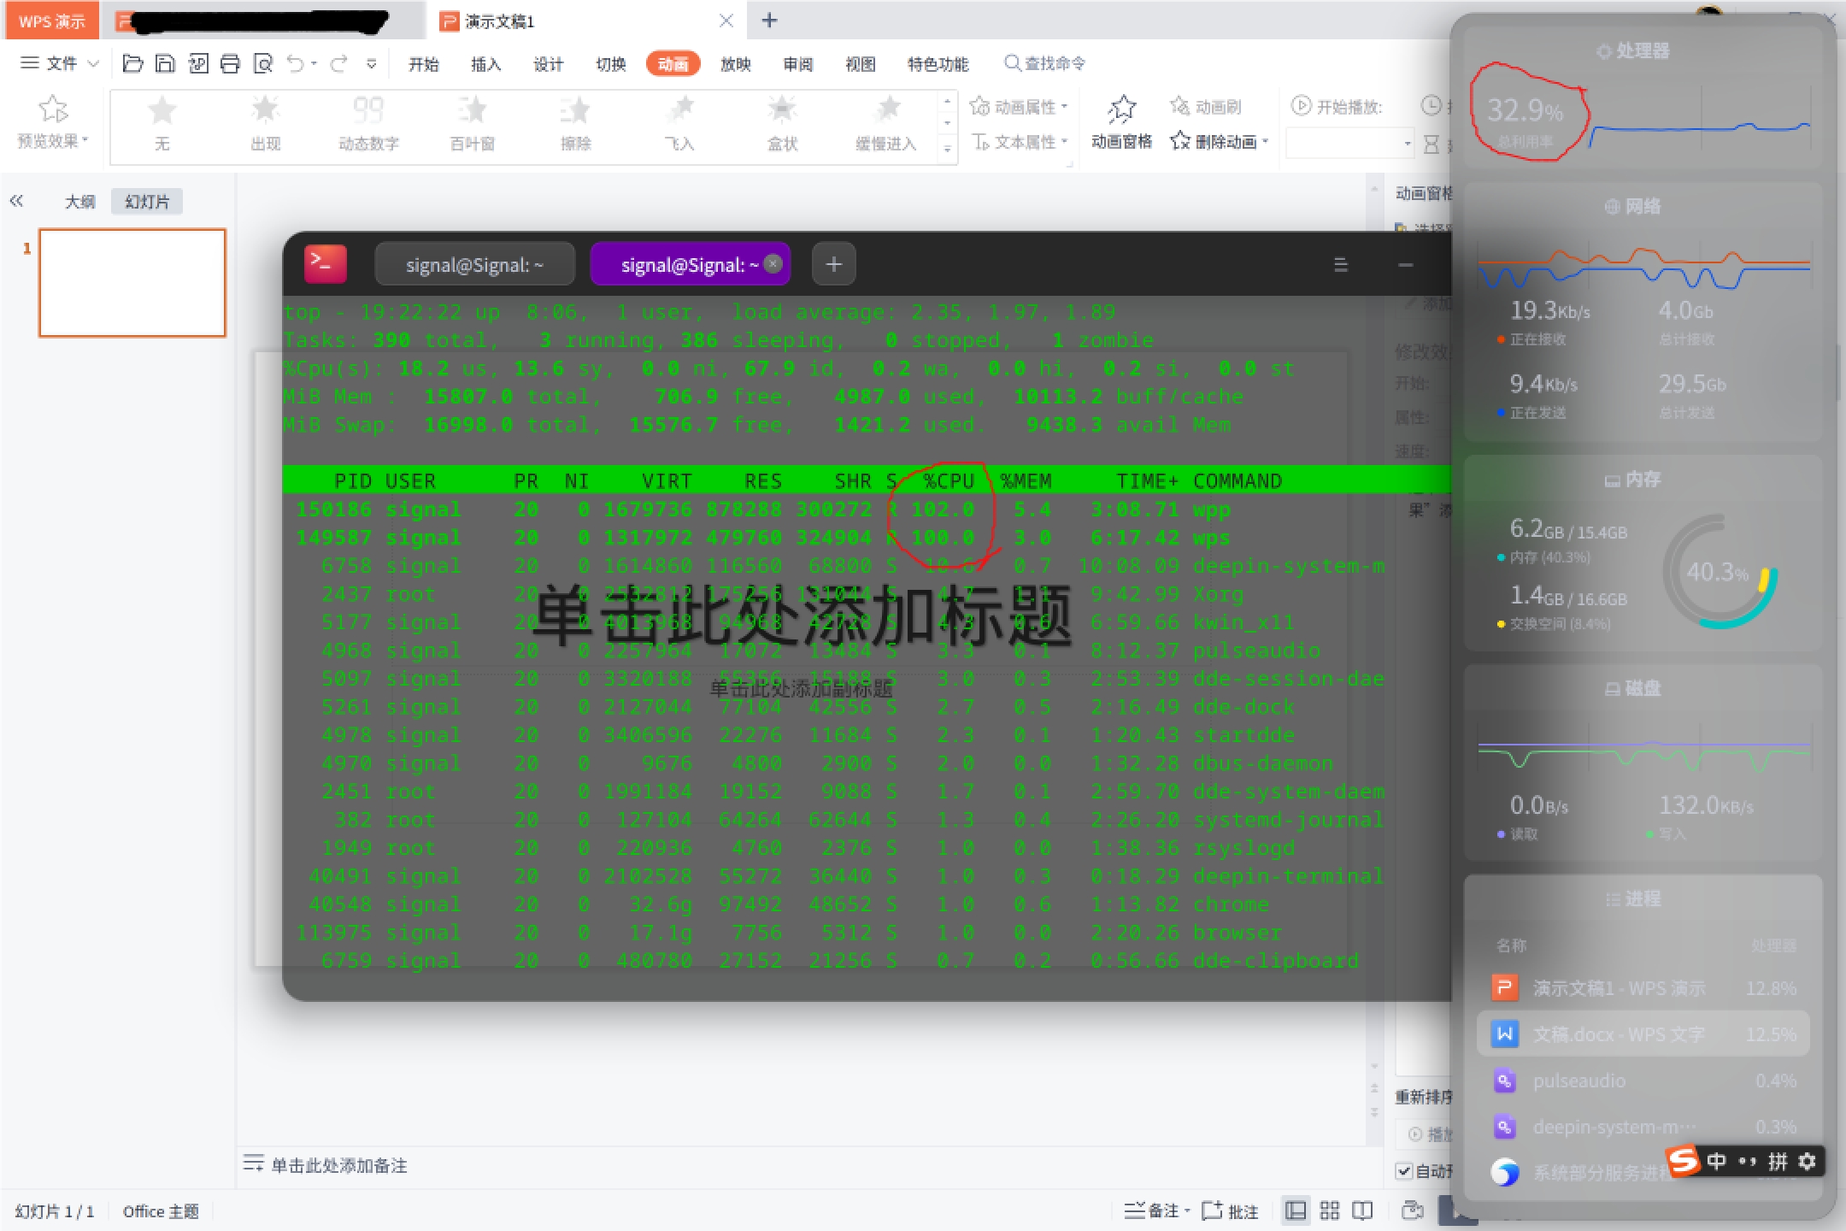Switch to the 放映 ribbon tab
Image resolution: width=1846 pixels, height=1231 pixels.
733,62
